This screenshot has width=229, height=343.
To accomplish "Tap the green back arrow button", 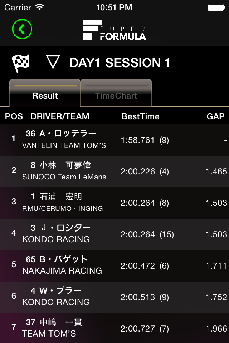I will pos(22,29).
